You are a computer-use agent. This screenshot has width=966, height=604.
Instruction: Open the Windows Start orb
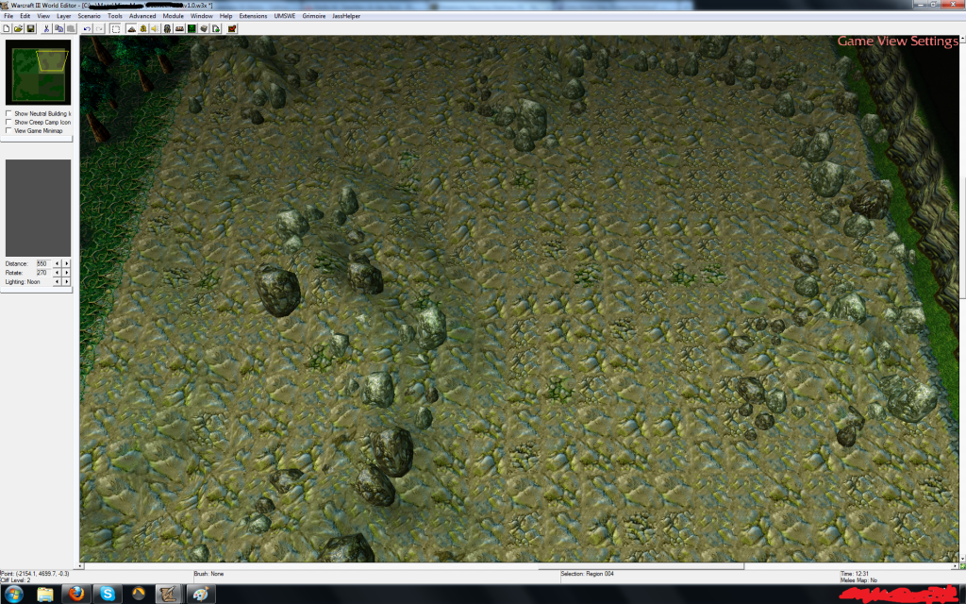click(x=13, y=595)
